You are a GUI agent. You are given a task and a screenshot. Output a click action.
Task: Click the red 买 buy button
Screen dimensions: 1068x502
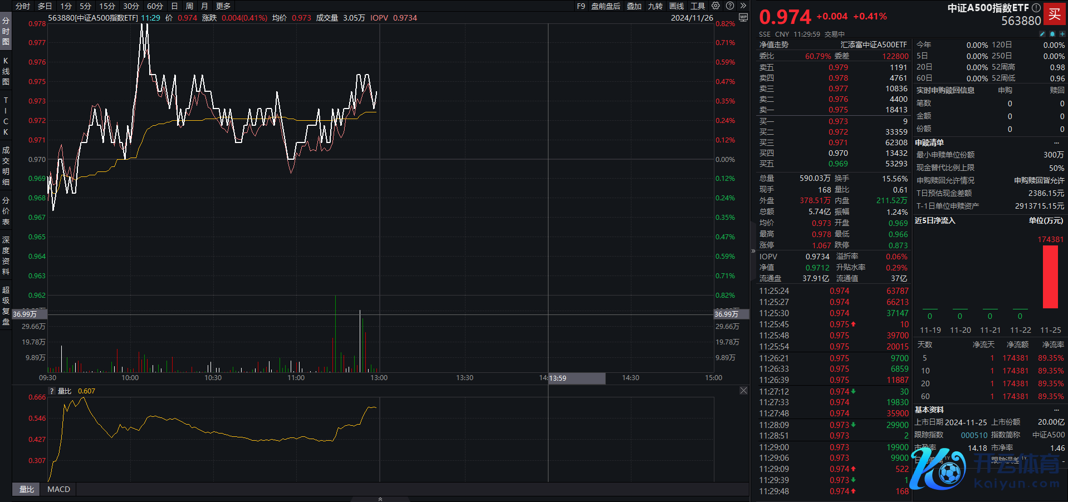1055,14
